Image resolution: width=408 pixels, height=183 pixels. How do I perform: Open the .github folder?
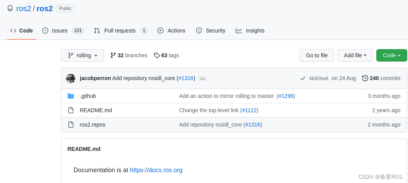coord(88,96)
